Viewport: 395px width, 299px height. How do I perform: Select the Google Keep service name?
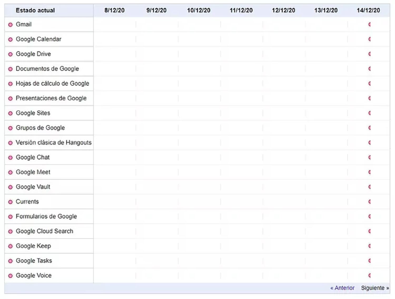tap(33, 246)
